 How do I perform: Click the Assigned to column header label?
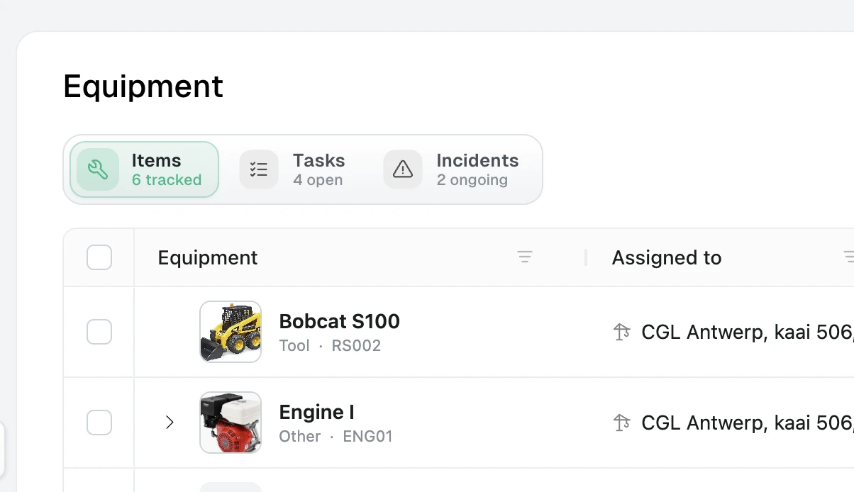[667, 257]
